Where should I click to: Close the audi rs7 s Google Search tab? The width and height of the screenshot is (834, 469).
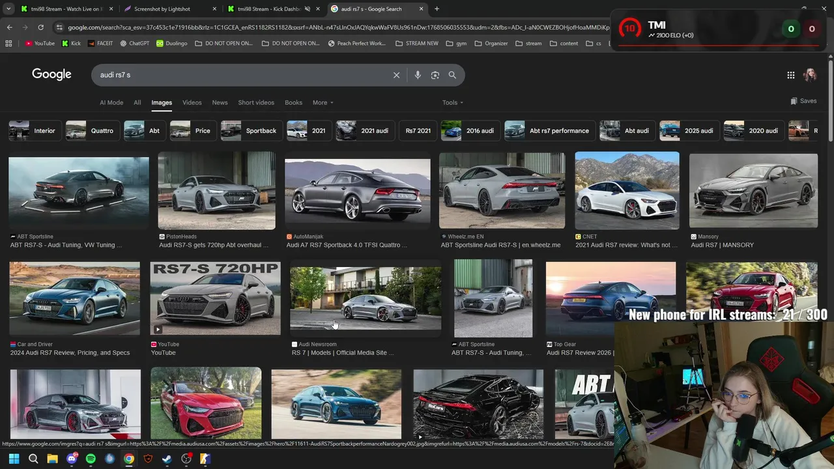tap(421, 9)
